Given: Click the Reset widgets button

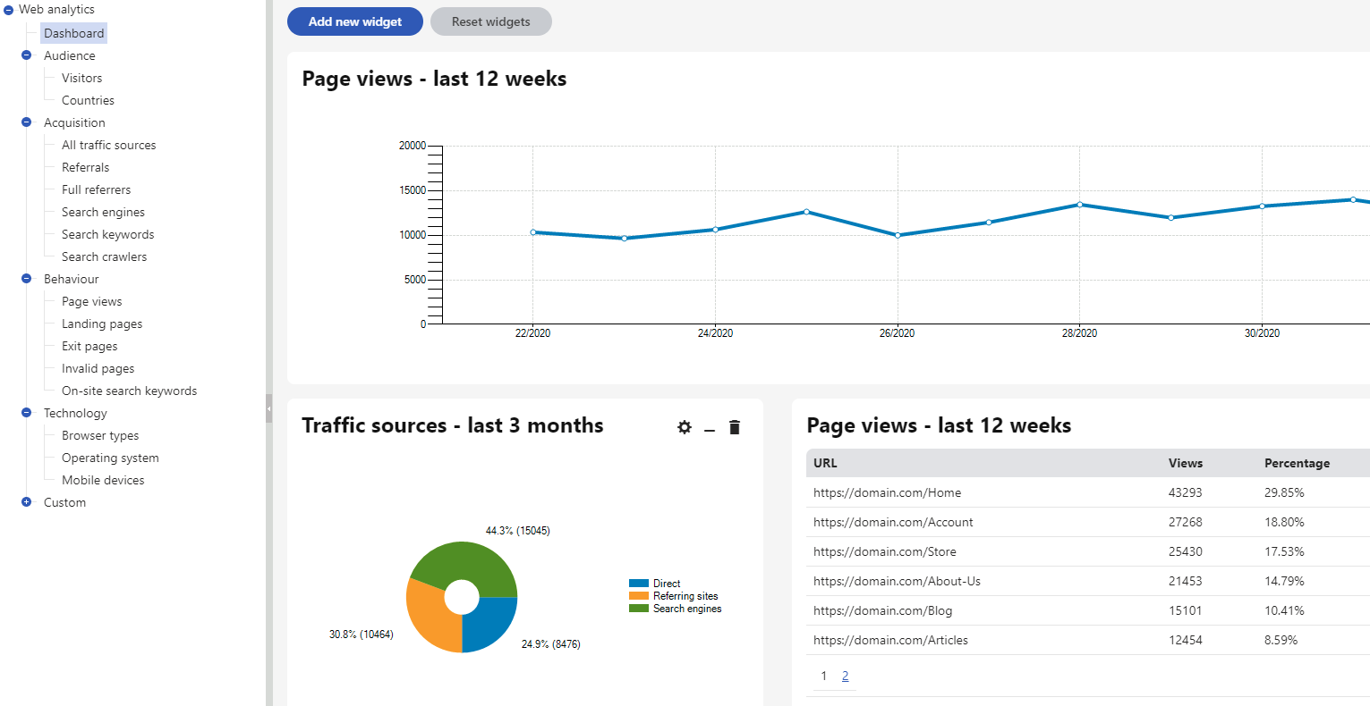Looking at the screenshot, I should tap(490, 21).
